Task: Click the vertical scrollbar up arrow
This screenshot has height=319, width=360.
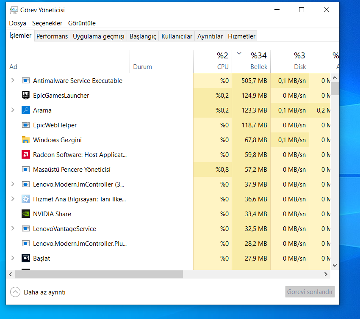Action: (335, 78)
